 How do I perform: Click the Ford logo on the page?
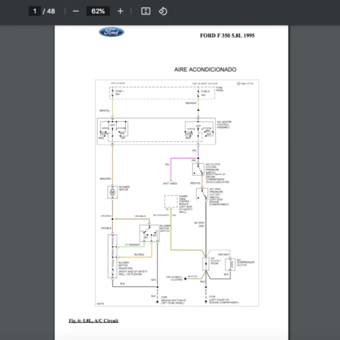[x=112, y=32]
